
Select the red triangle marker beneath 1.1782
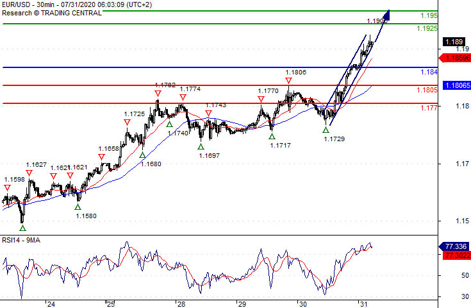pos(158,94)
